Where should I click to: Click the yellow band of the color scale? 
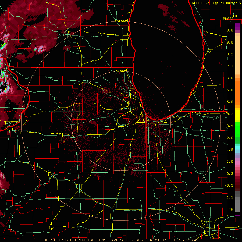[237, 115]
